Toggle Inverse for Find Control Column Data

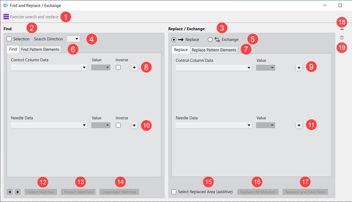118,67
